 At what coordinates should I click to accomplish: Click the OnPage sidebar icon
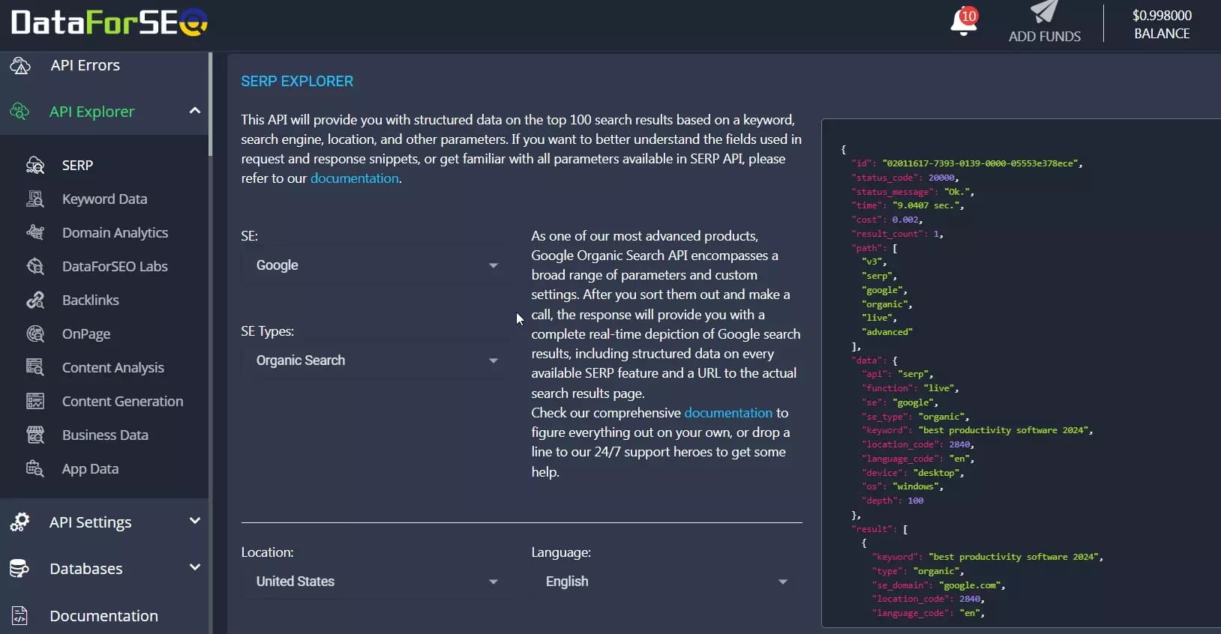click(x=35, y=334)
